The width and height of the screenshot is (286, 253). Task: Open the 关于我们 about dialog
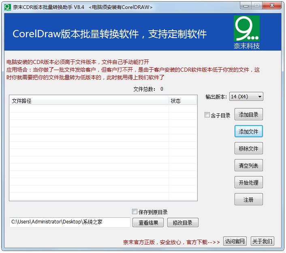[262, 242]
